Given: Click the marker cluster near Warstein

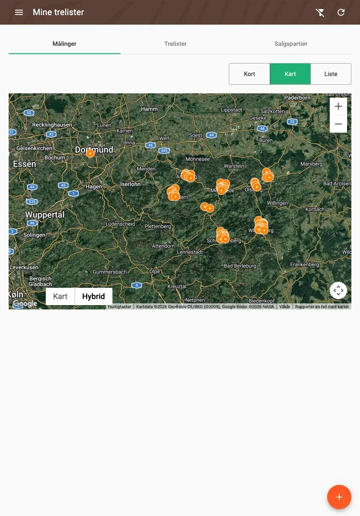Looking at the screenshot, I should pos(223,186).
